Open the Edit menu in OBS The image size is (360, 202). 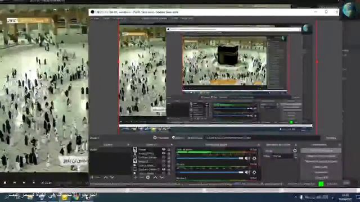pyautogui.click(x=106, y=19)
